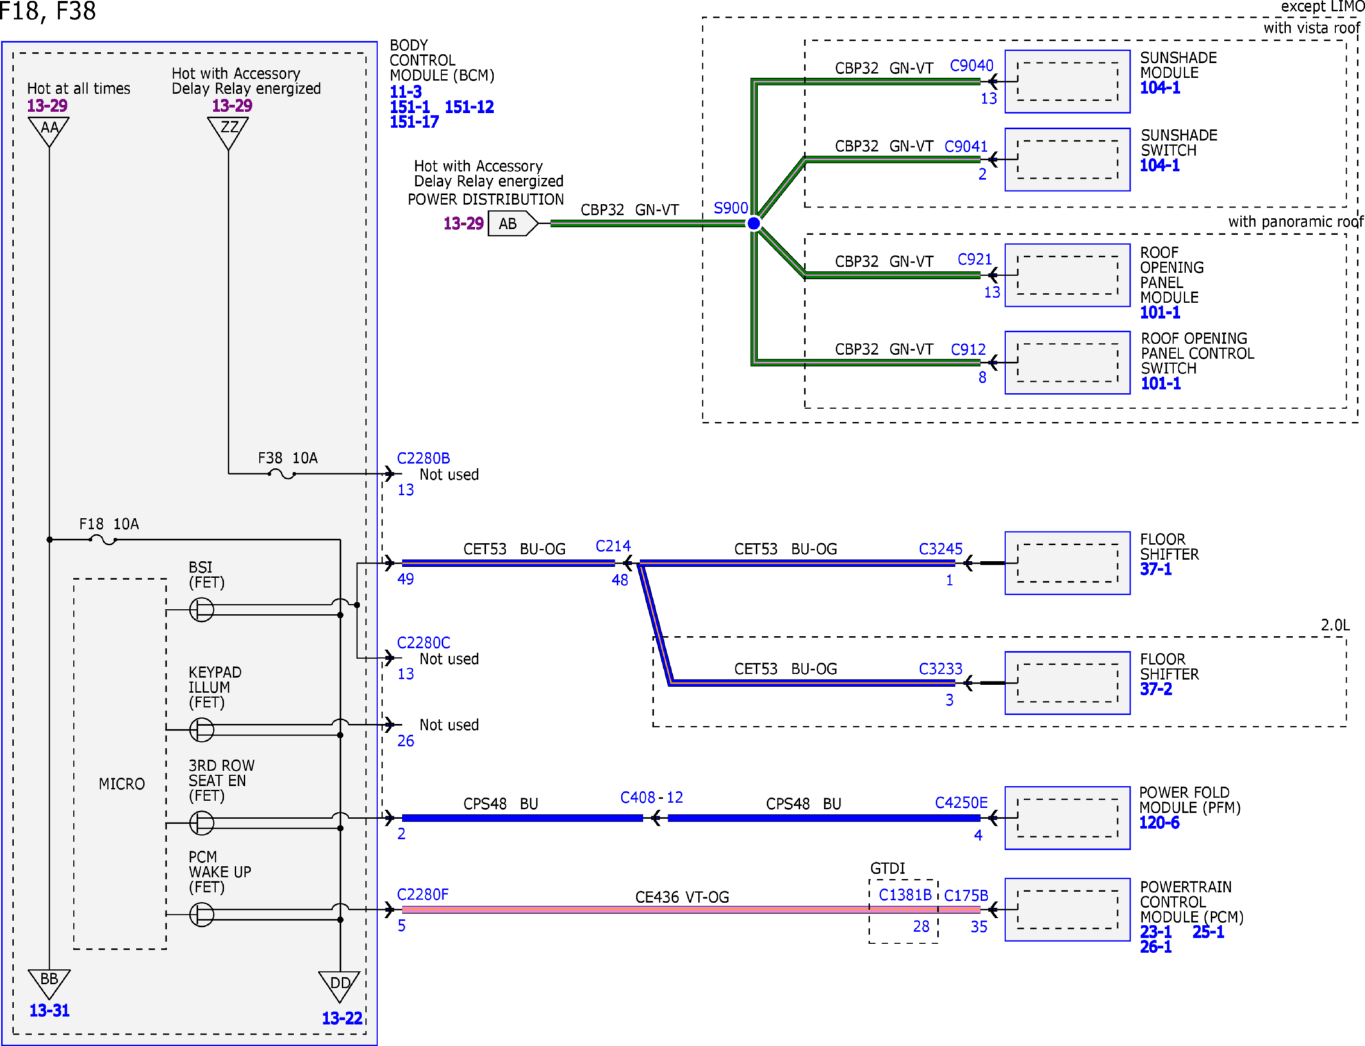The width and height of the screenshot is (1365, 1046).
Task: Click the AB power distribution arrow symbol
Action: point(513,224)
